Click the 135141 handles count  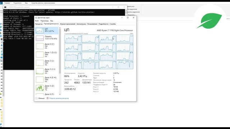(86, 83)
